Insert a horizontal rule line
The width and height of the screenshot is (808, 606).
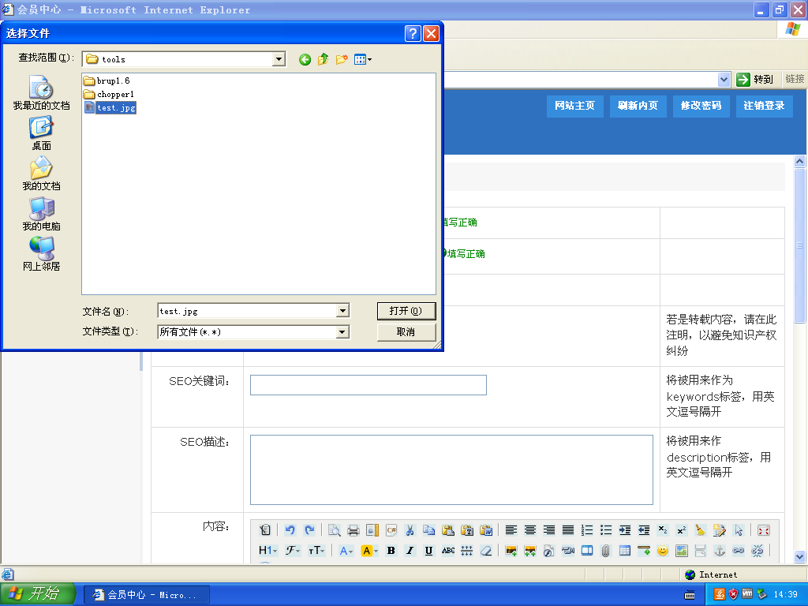click(644, 550)
